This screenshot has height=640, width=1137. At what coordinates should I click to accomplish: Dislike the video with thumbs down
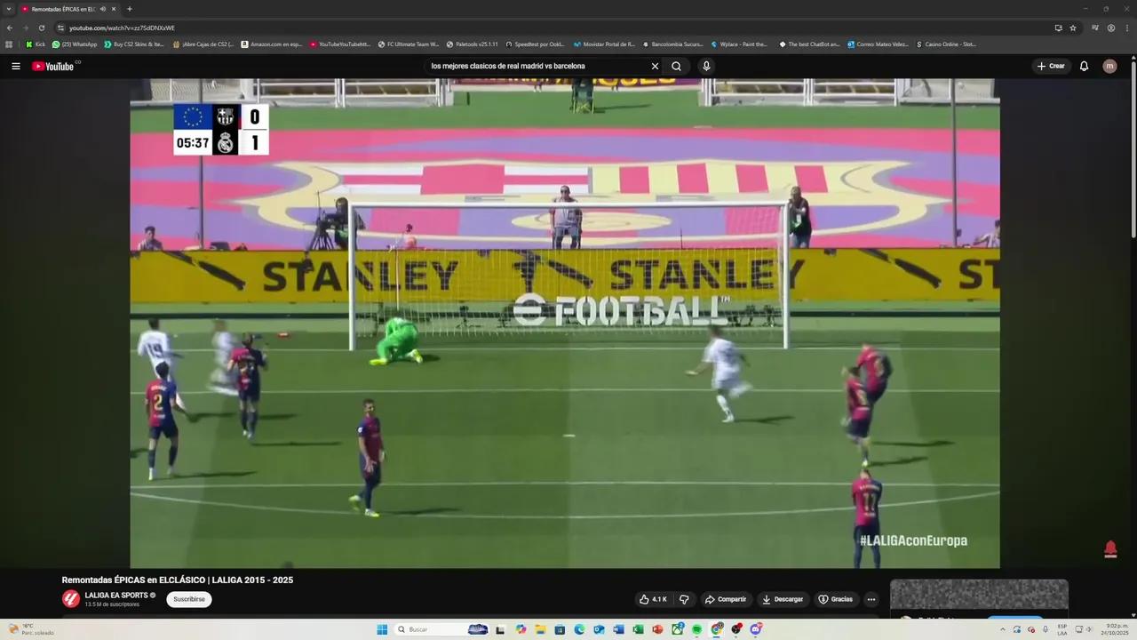684,599
